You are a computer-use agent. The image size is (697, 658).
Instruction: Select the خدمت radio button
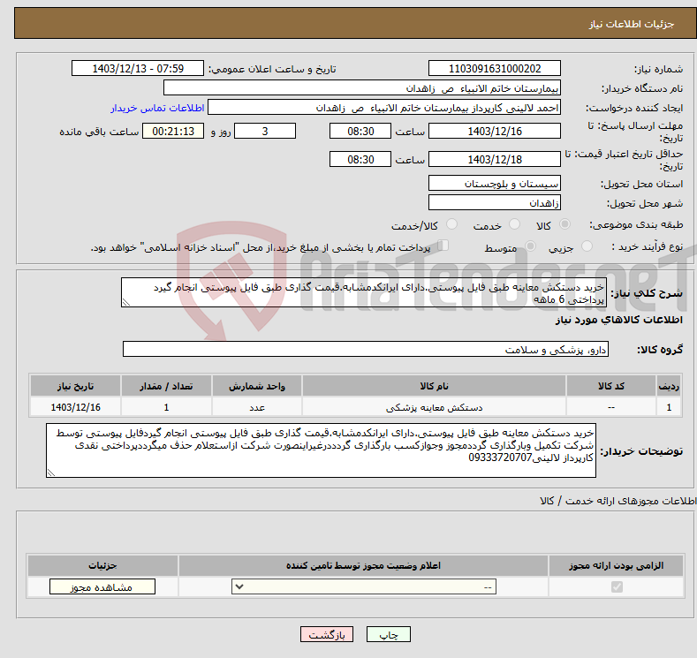tap(514, 224)
